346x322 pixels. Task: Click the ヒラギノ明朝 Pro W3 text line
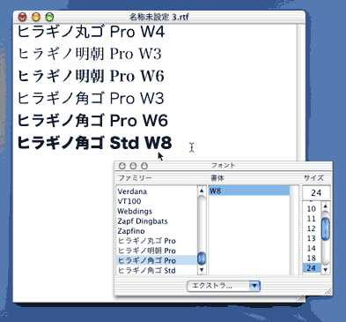[90, 54]
